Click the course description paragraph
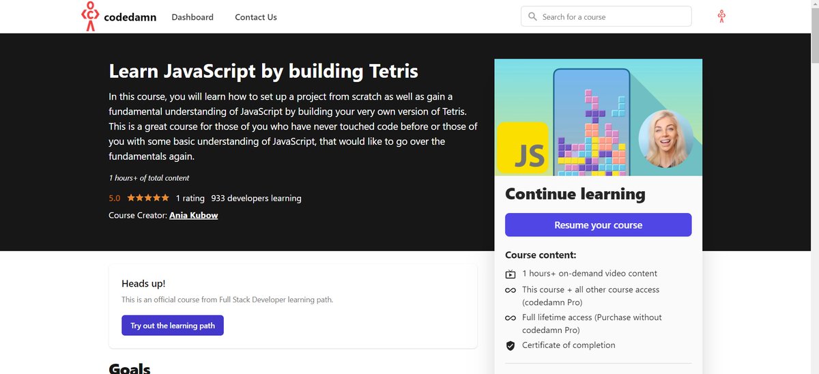This screenshot has width=819, height=374. (x=293, y=126)
